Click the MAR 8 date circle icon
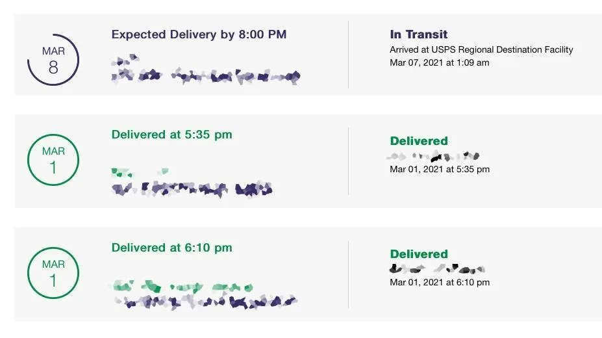This screenshot has height=338, width=602. tap(53, 60)
